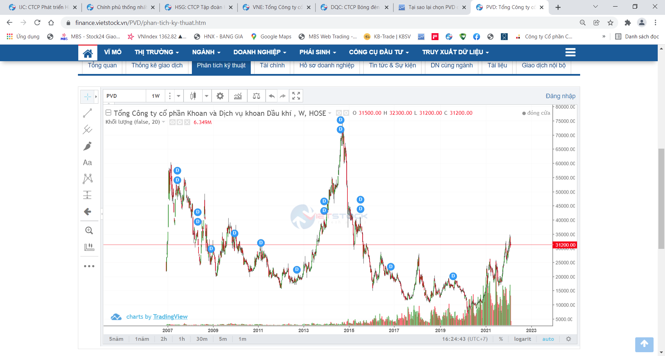Open THỊ TRƯỜNG dropdown menu
The image size is (665, 356).
(157, 52)
